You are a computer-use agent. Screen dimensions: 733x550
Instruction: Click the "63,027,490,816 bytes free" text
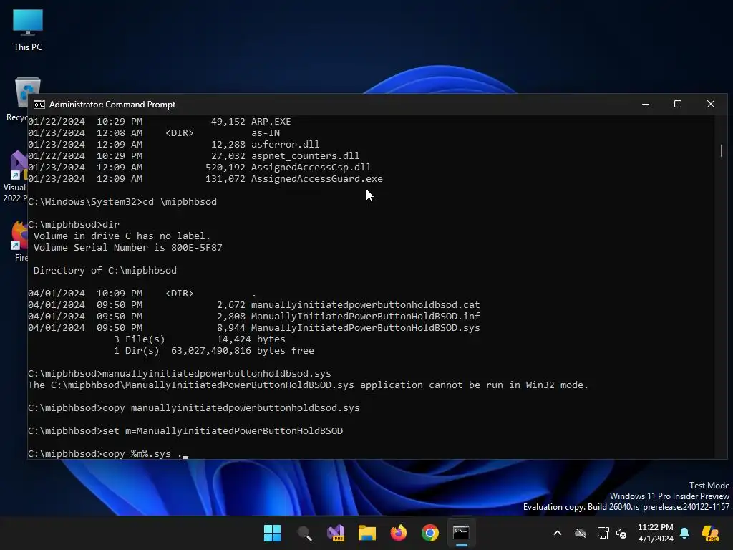[x=242, y=351]
